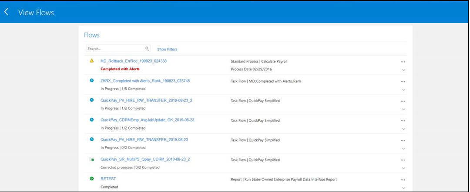The height and width of the screenshot is (192, 470).
Task: Expand the RETEST flow row details
Action: pos(403,188)
